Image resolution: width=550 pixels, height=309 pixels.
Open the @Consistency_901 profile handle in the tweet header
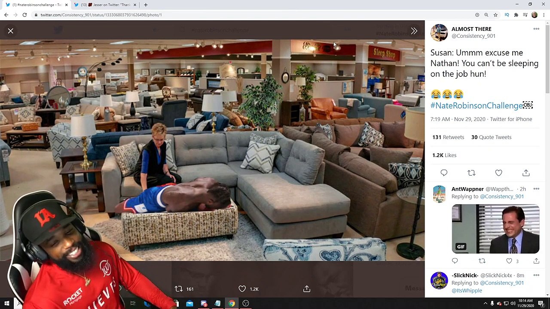(474, 36)
